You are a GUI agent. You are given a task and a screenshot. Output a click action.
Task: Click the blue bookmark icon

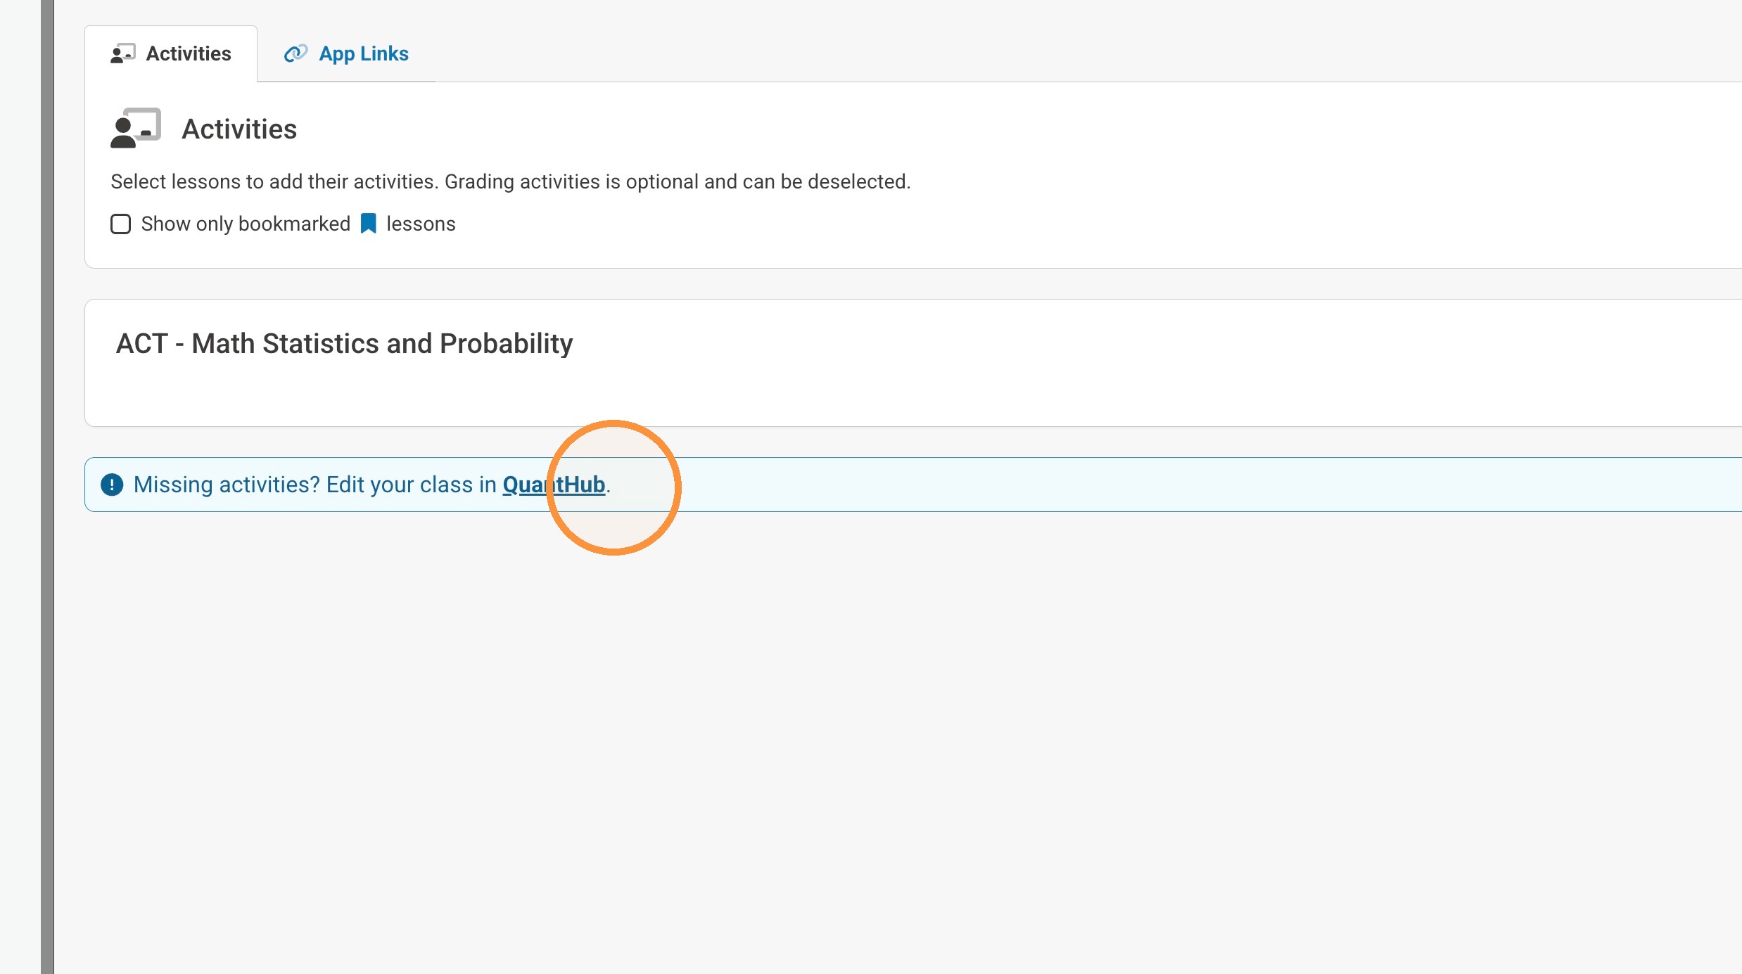pos(369,224)
